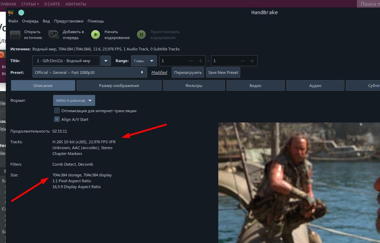Toggle the Align A/V Start checkbox
Viewport: 380px width, 243px height.
[x=57, y=119]
